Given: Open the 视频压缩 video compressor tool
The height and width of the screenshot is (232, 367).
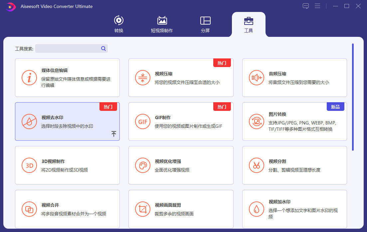Looking at the screenshot, I should coord(181,78).
